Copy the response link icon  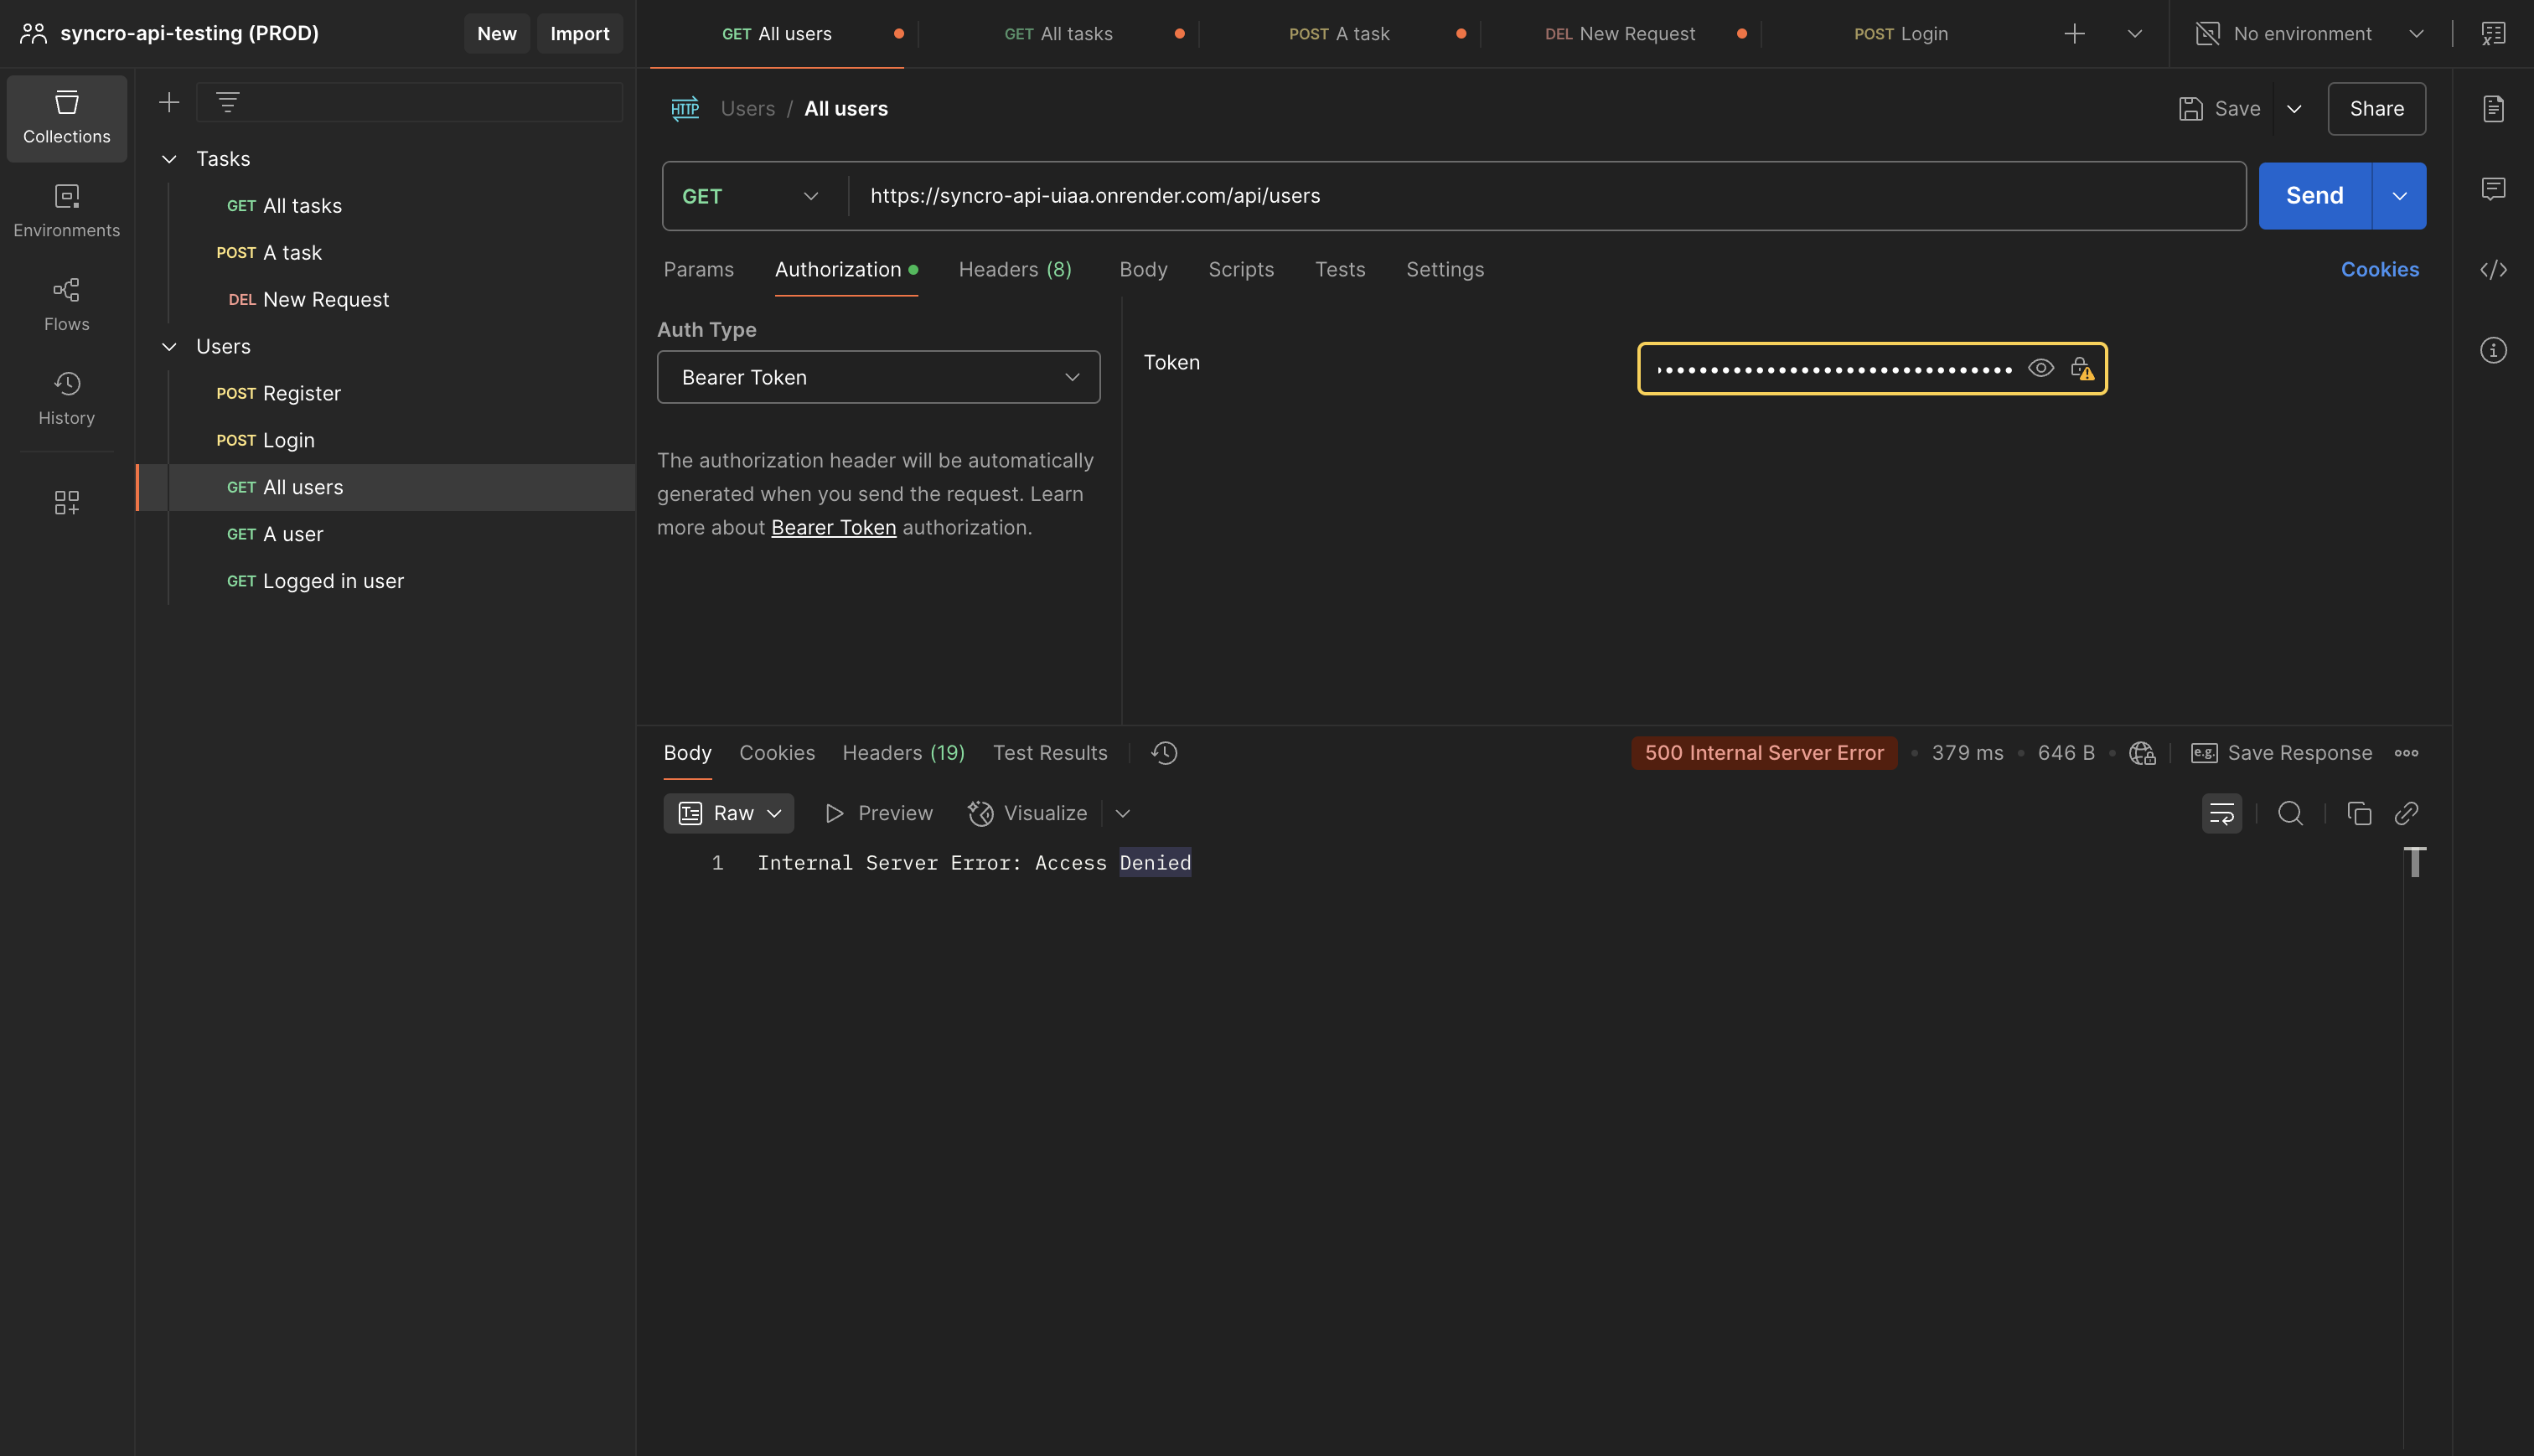[x=2407, y=813]
